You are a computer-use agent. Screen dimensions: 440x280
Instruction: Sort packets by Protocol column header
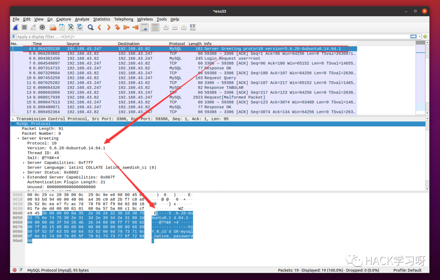(178, 43)
